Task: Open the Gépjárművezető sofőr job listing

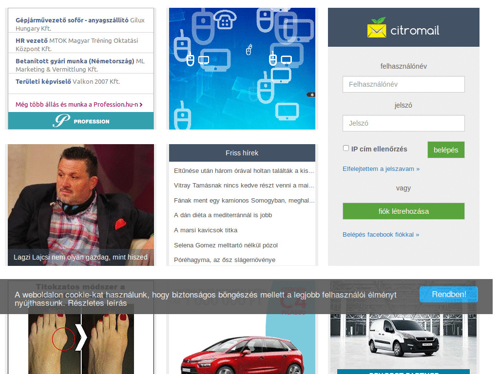Action: tap(80, 24)
